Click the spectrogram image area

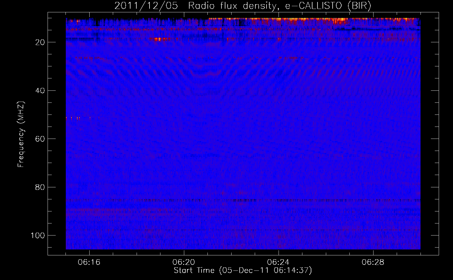[243, 134]
